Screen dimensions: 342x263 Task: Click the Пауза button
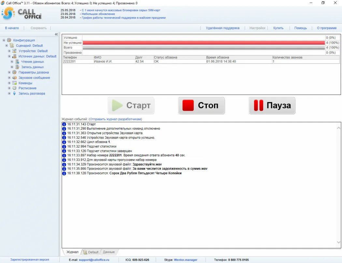pos(272,105)
